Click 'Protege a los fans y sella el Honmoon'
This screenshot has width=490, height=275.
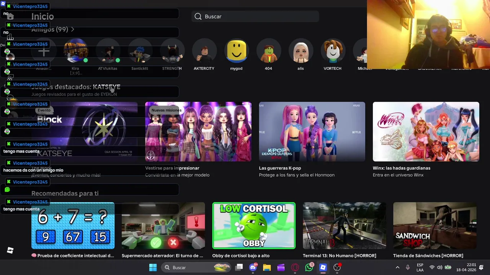coord(297,175)
